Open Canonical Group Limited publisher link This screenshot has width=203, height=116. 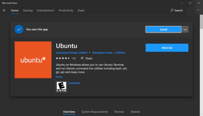(72, 53)
